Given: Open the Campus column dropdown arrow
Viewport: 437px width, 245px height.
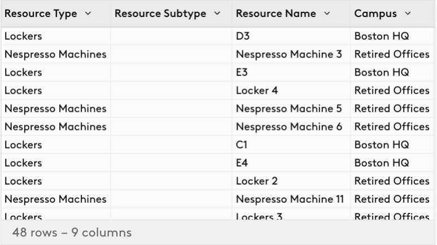Looking at the screenshot, I should (x=408, y=14).
